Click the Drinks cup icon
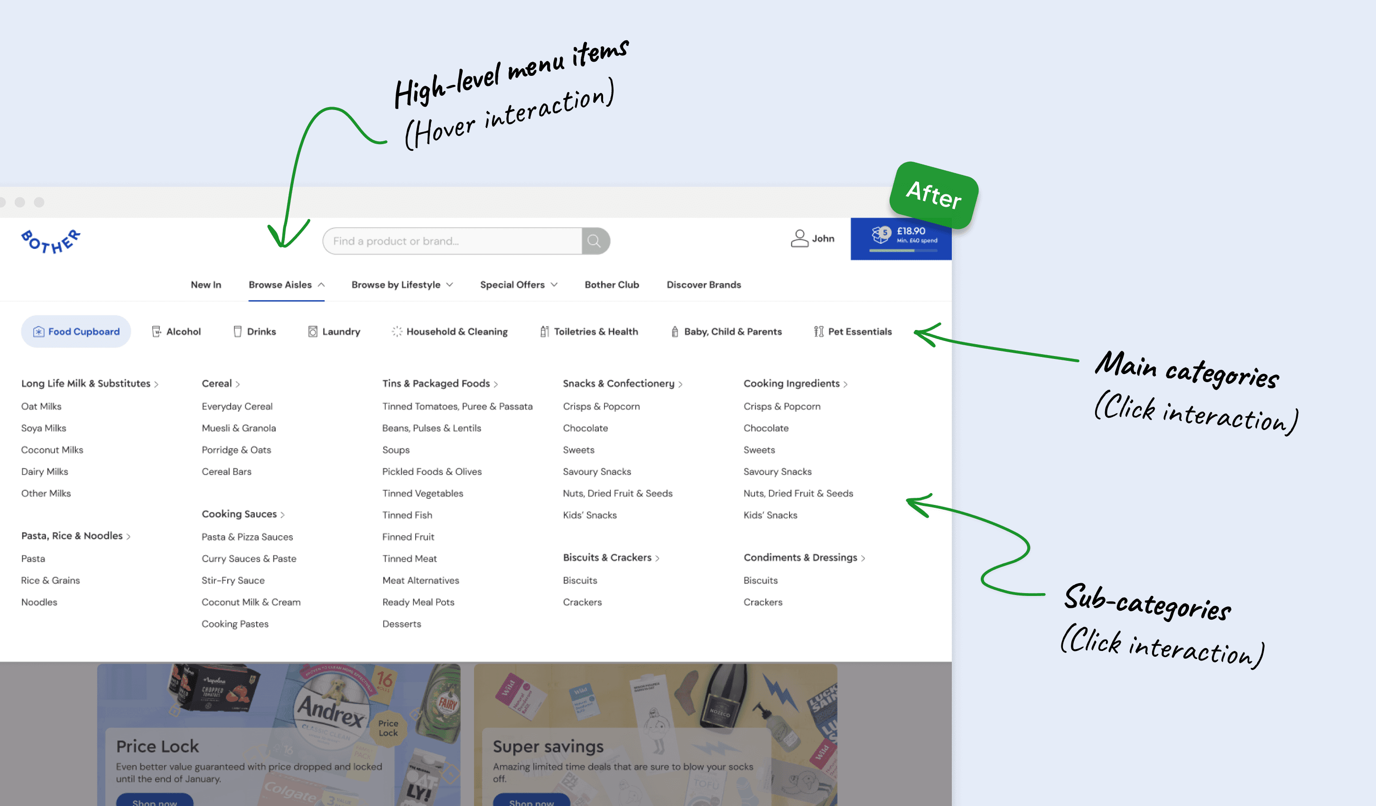The width and height of the screenshot is (1376, 806). click(x=238, y=332)
